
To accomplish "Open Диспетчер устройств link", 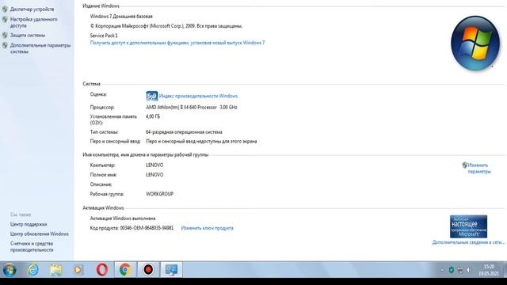I will pos(32,9).
